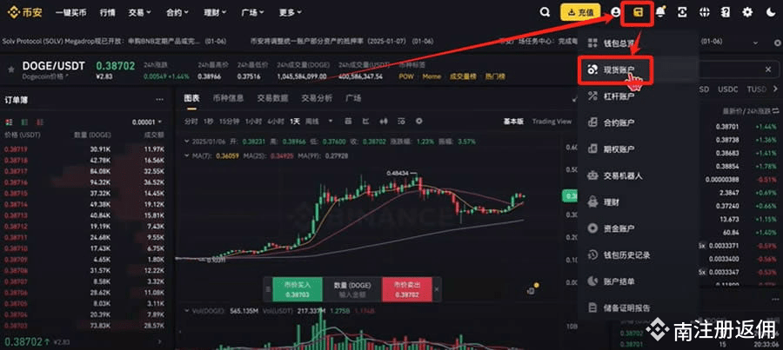Image resolution: width=783 pixels, height=350 pixels.
Task: Click the 市价卖出 red button
Action: click(x=406, y=290)
